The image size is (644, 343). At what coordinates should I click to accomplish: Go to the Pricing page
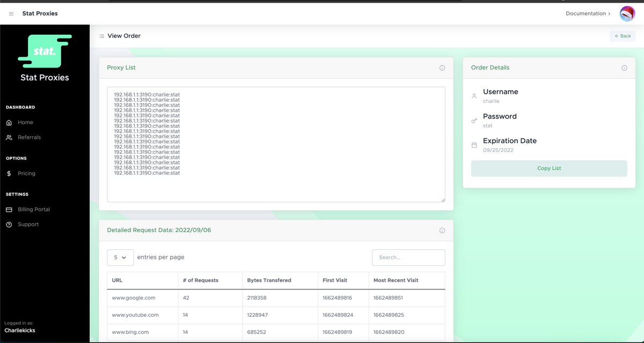(26, 174)
